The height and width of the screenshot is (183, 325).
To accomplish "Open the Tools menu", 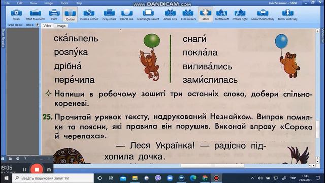I will coord(64,3).
